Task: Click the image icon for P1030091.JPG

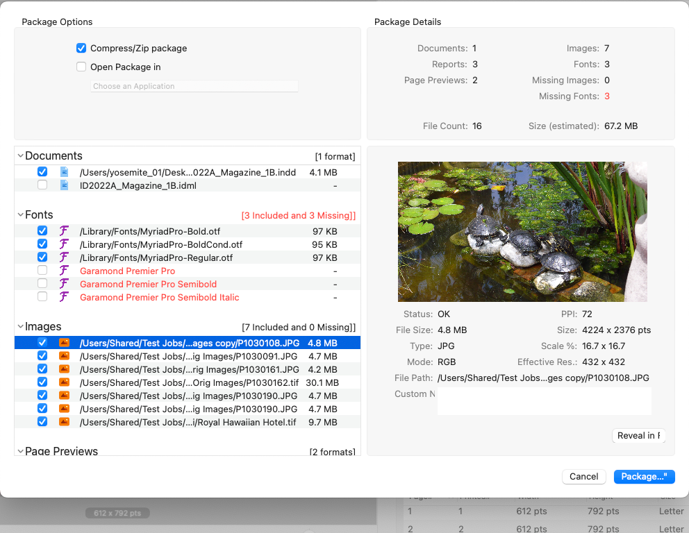Action: 64,356
